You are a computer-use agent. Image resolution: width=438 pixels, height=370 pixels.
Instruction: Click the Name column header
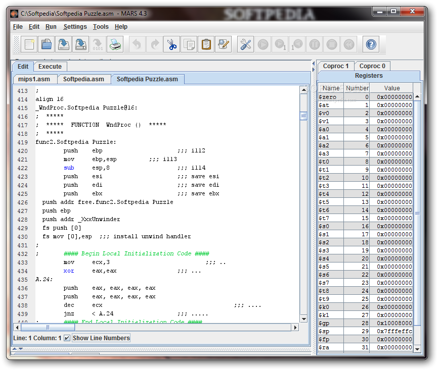pos(331,88)
